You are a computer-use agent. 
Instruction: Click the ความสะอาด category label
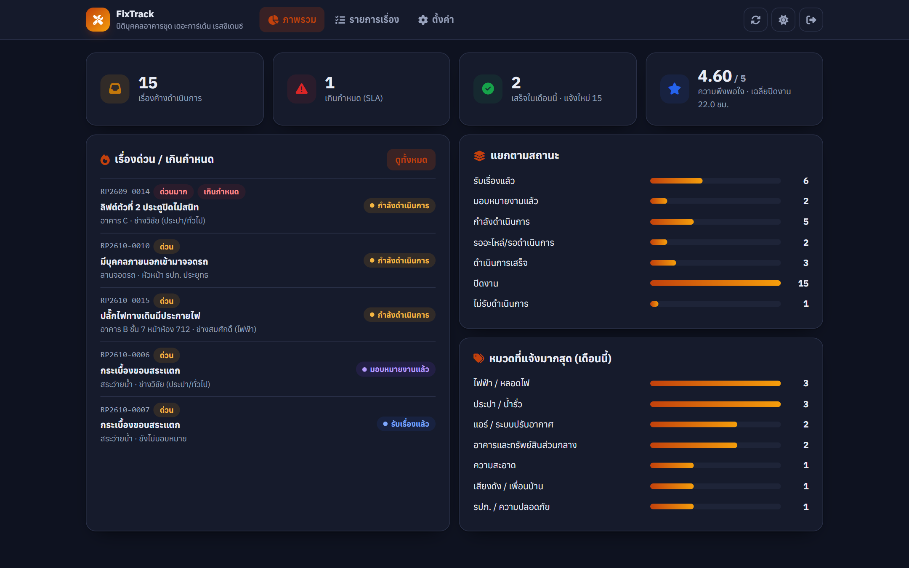click(494, 465)
